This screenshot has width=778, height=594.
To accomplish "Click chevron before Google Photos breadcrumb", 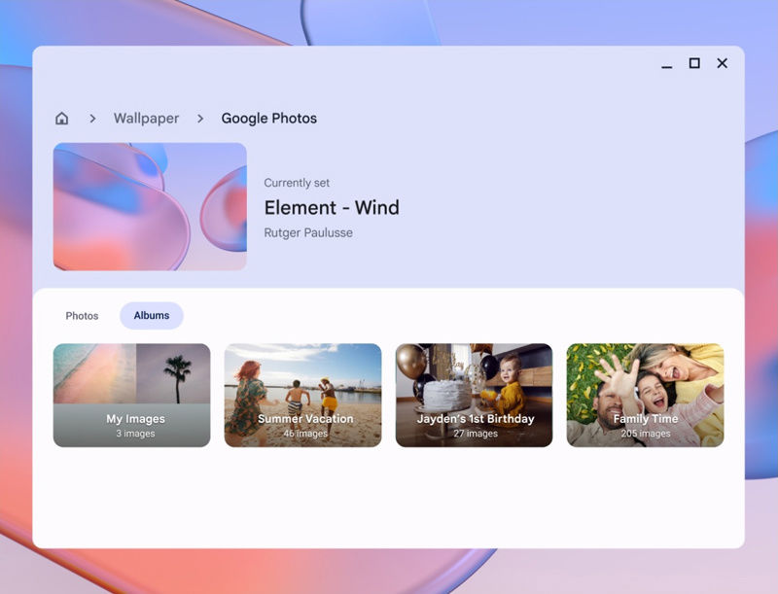I will pos(200,118).
